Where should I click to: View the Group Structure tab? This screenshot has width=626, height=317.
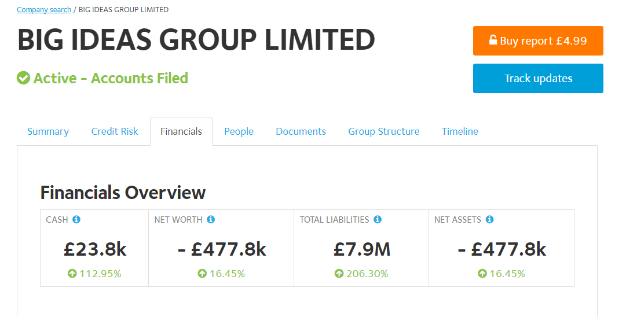coord(384,131)
